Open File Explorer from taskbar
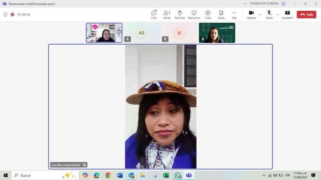The height and width of the screenshot is (180, 321). [x=142, y=175]
